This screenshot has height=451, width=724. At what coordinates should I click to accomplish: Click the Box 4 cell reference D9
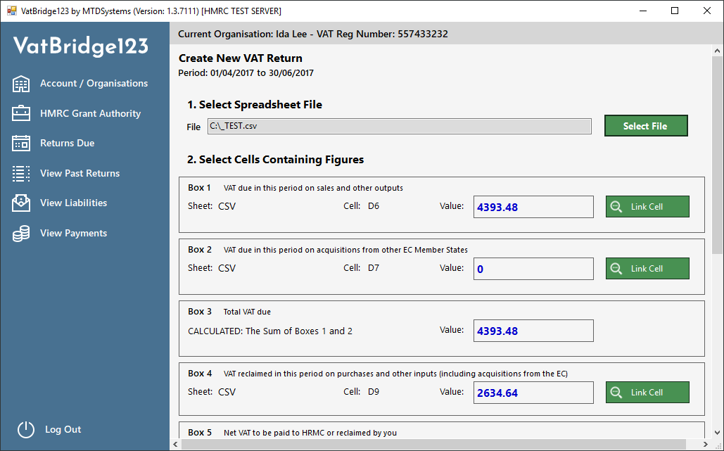pyautogui.click(x=374, y=391)
